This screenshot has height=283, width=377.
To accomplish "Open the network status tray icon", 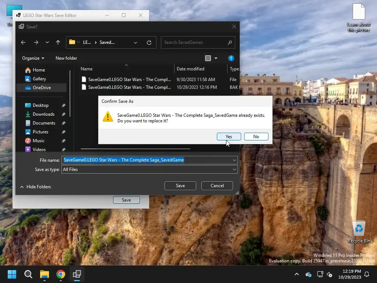I will coord(320,274).
